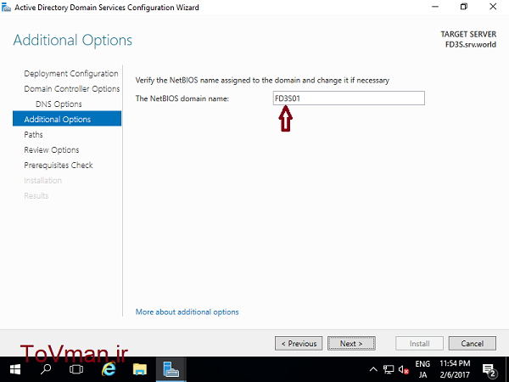
Task: Open File Explorer from taskbar
Action: click(140, 369)
